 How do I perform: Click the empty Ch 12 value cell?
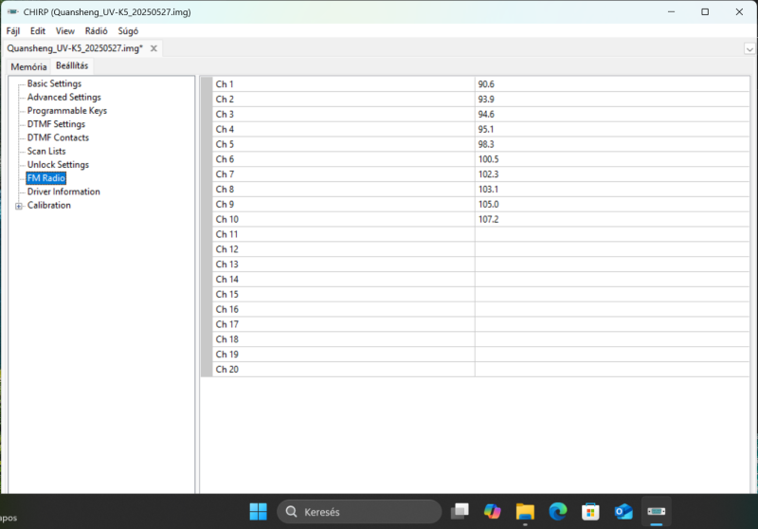pos(612,249)
